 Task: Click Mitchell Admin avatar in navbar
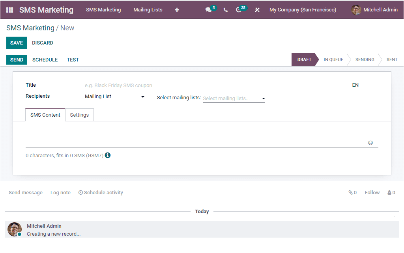356,10
